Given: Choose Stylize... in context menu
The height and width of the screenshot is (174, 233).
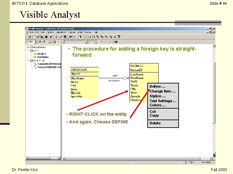Looking at the screenshot, I should pos(158,96).
